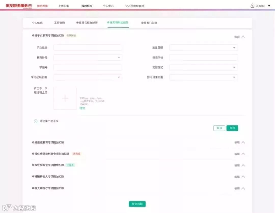
Task: Click the 就读学校 input field
Action: [x=203, y=58]
